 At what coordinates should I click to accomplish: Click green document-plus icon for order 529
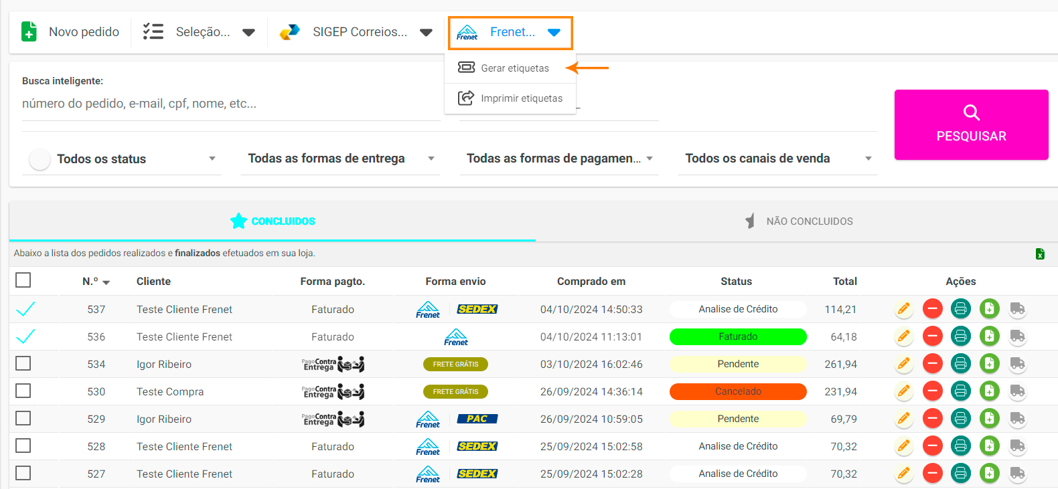click(x=990, y=418)
